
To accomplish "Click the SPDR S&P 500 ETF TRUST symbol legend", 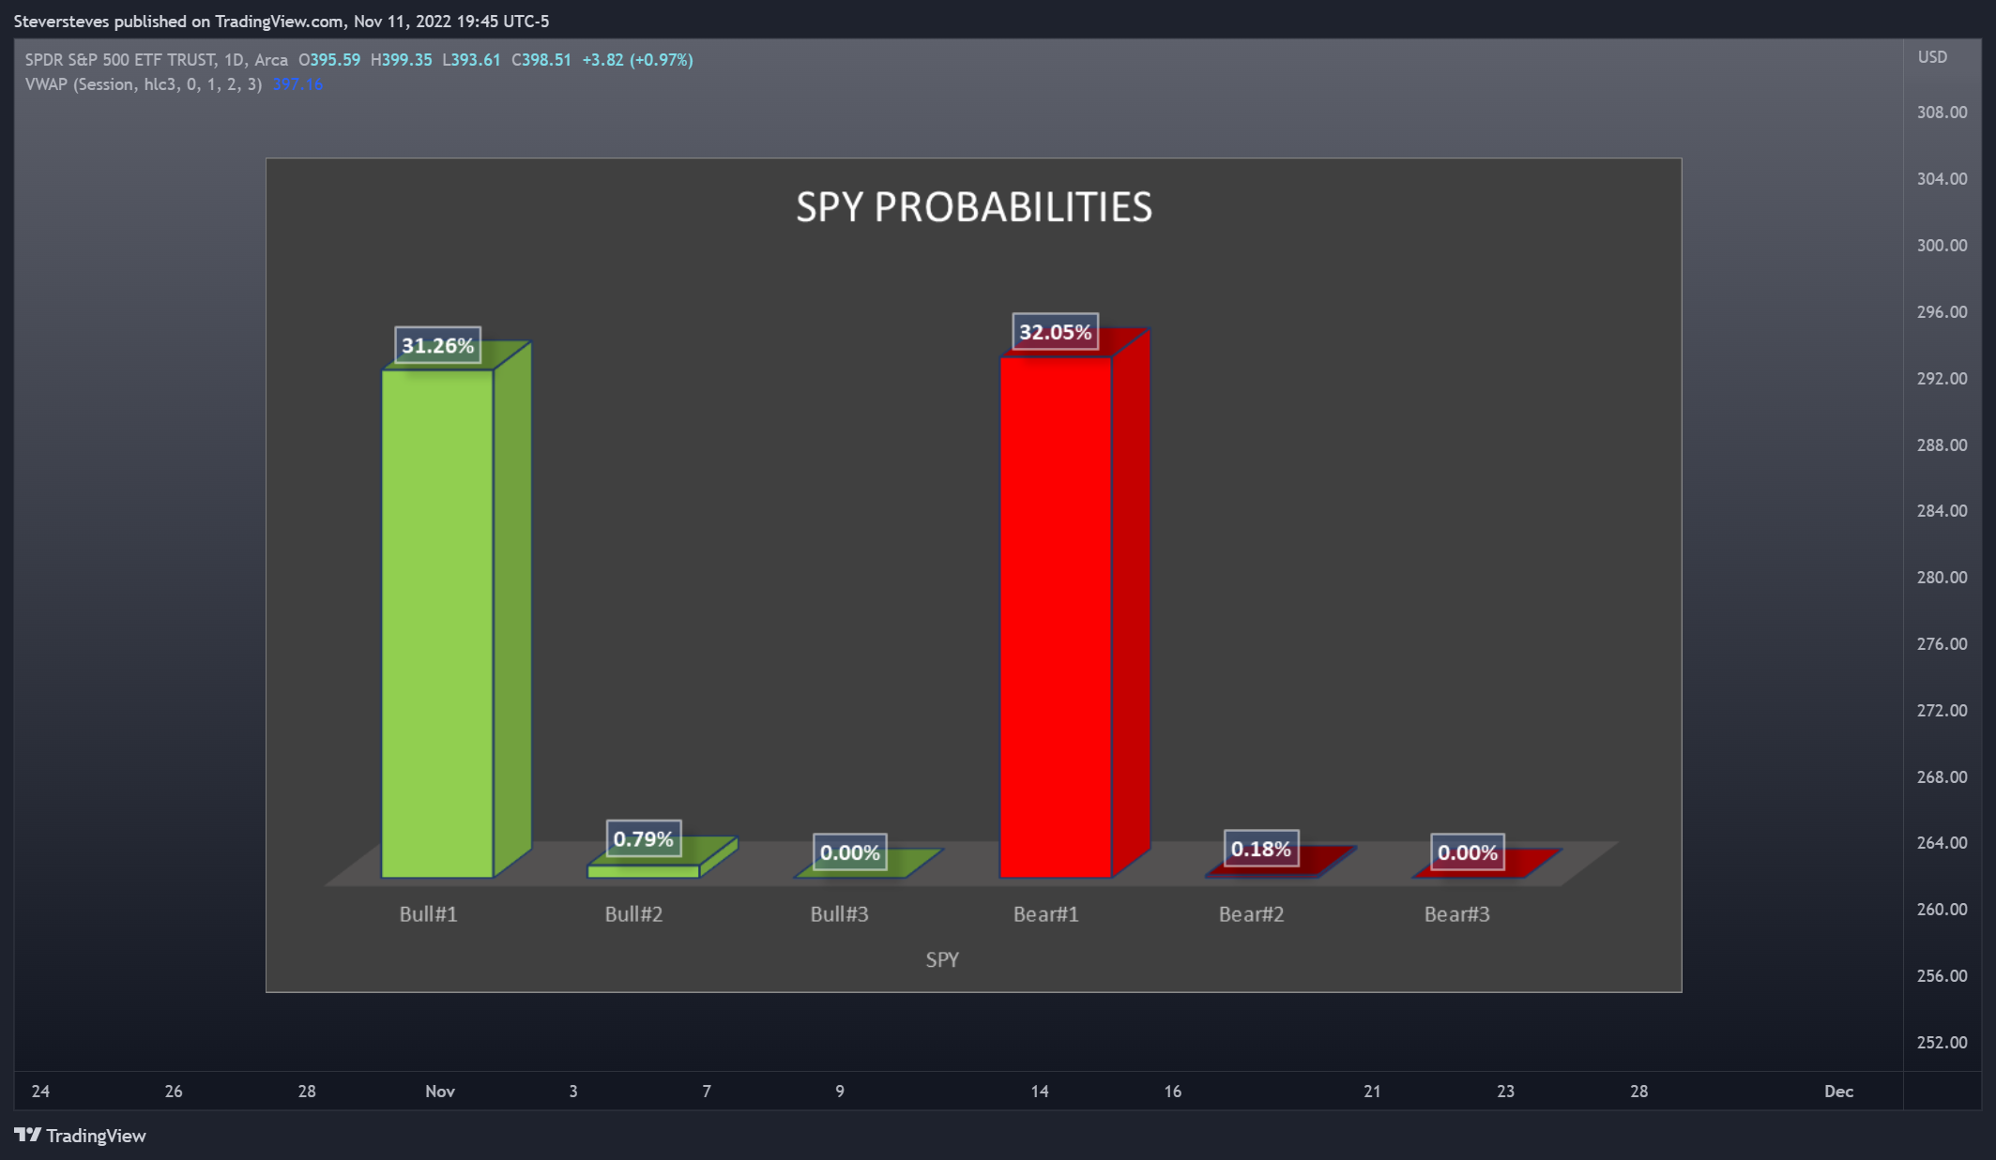I will (157, 60).
